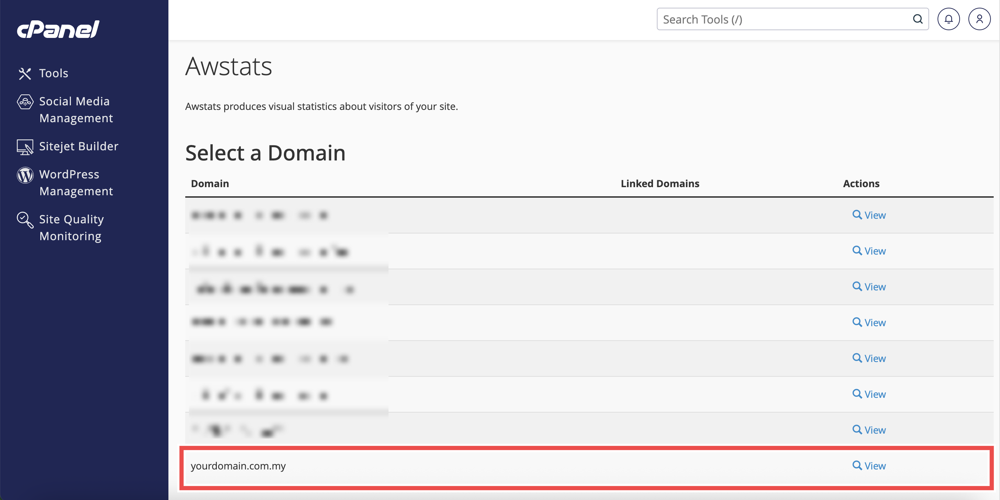Click View link in fourth domain row
This screenshot has height=500, width=1000.
pyautogui.click(x=875, y=322)
